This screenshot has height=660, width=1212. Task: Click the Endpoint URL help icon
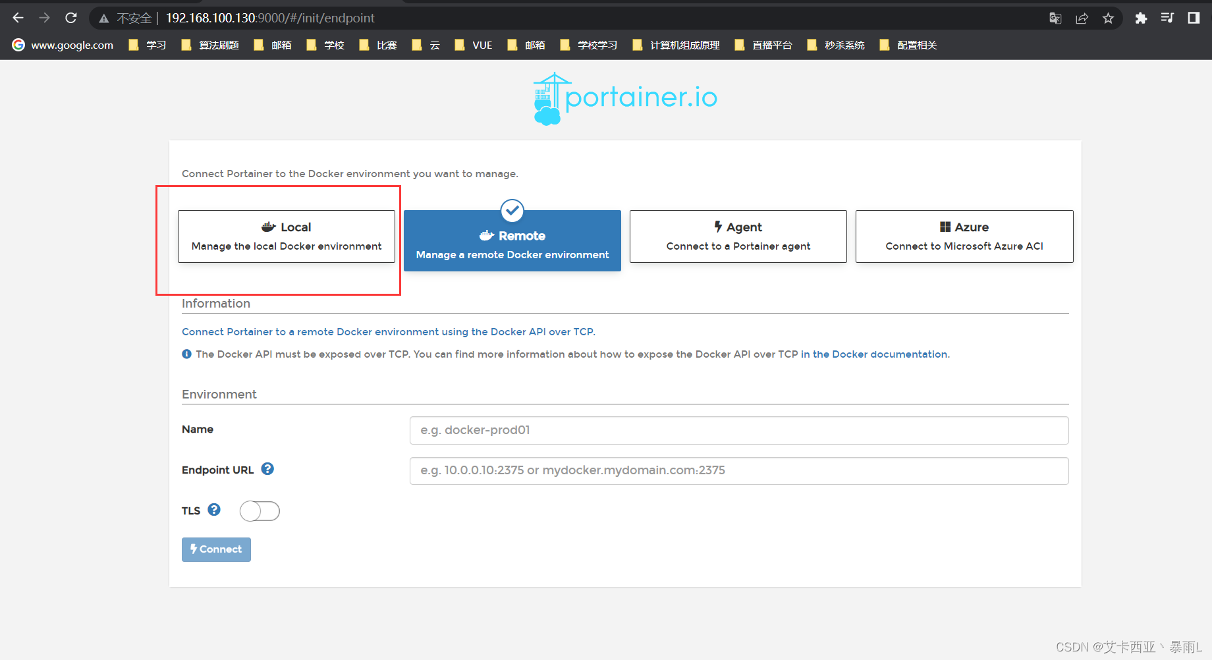267,469
